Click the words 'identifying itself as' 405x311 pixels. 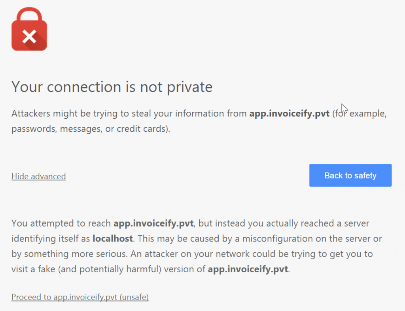pyautogui.click(x=51, y=239)
